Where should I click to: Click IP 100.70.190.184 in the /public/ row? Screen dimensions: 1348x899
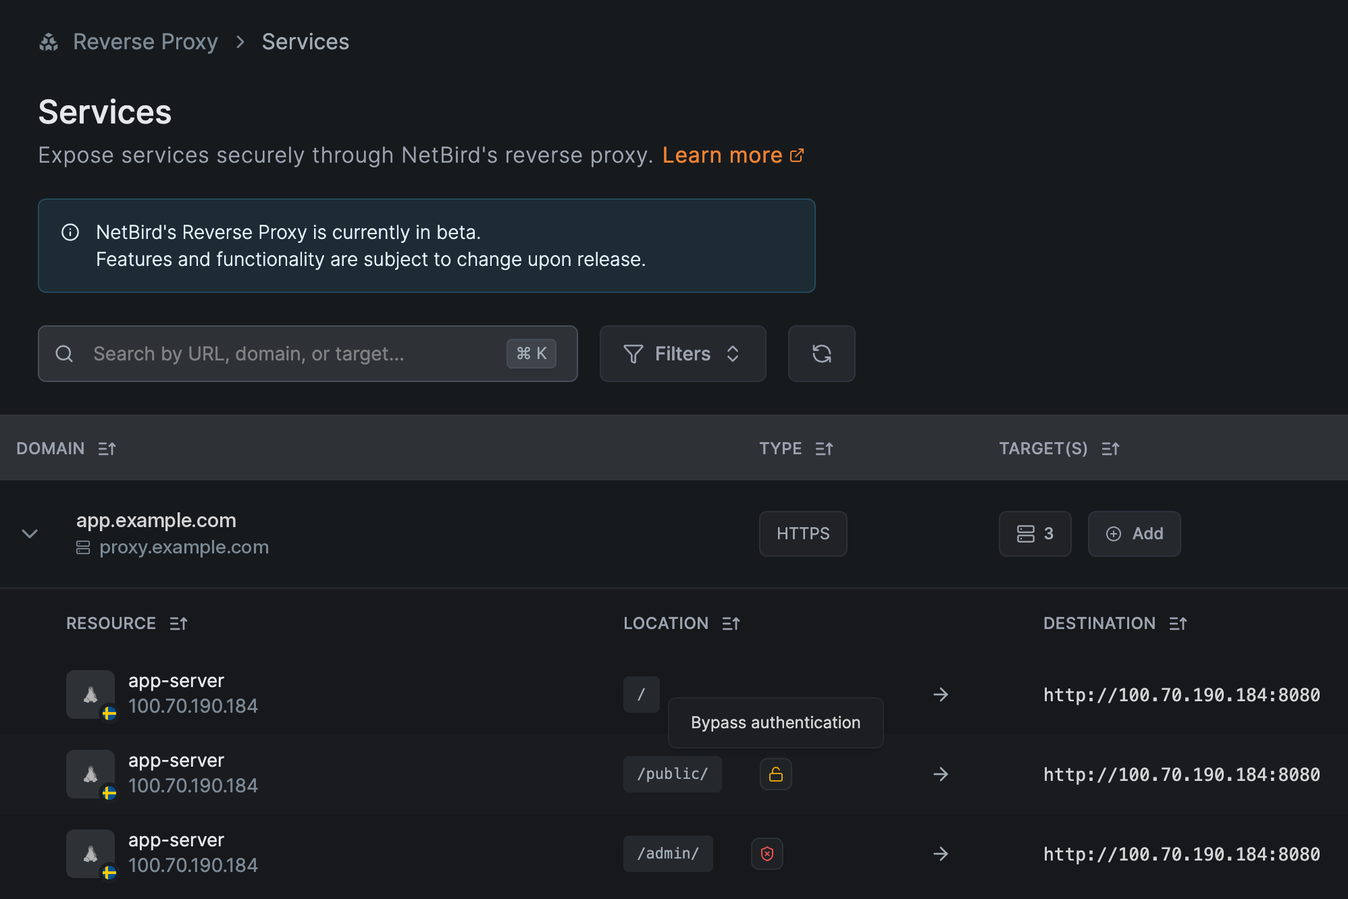click(193, 786)
